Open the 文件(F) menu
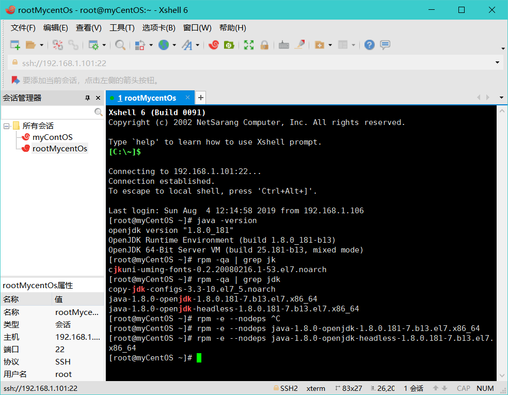This screenshot has width=508, height=395. 23,28
